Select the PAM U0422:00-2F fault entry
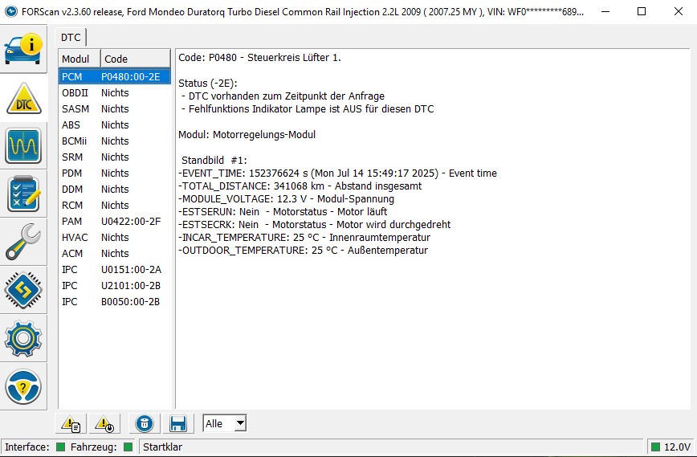697x457 pixels. (x=115, y=221)
